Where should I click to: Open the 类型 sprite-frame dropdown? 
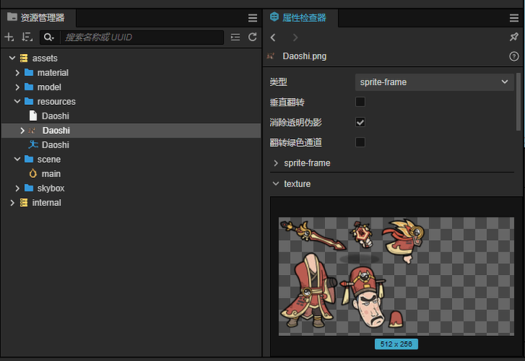[434, 82]
